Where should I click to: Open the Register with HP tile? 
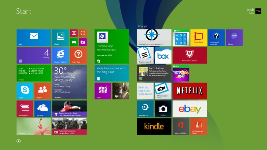[145, 55]
